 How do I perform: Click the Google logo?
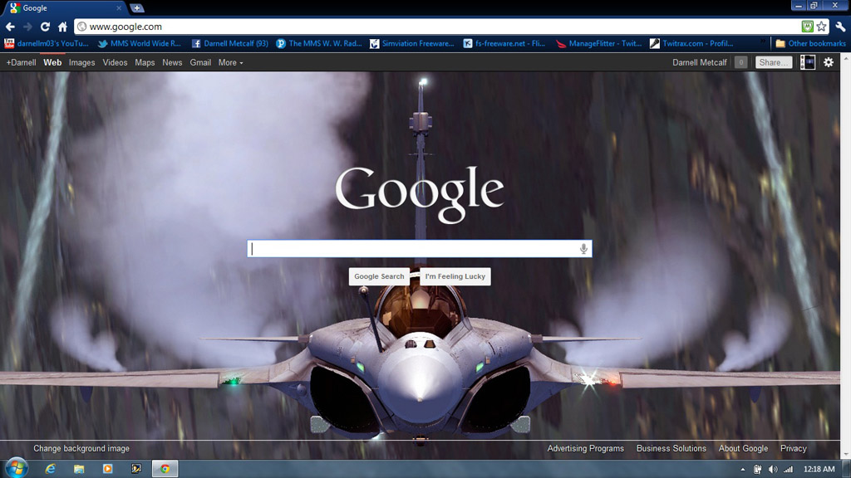420,194
